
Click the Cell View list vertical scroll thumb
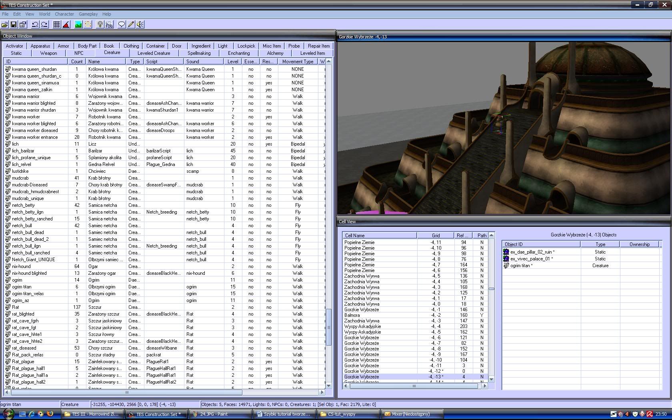[x=492, y=289]
